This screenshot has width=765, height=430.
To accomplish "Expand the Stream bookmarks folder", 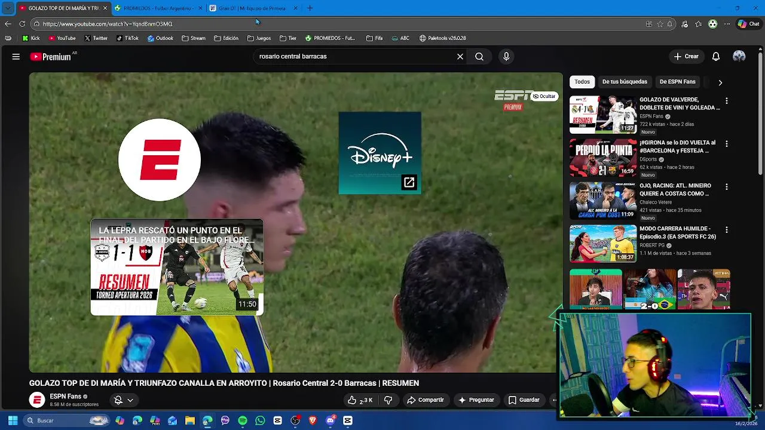I will point(193,38).
